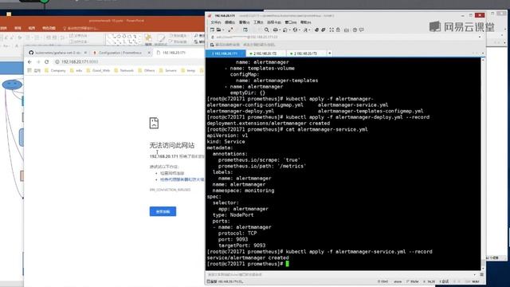The width and height of the screenshot is (510, 287).
Task: Click browser back arrow button
Action: pos(29,62)
